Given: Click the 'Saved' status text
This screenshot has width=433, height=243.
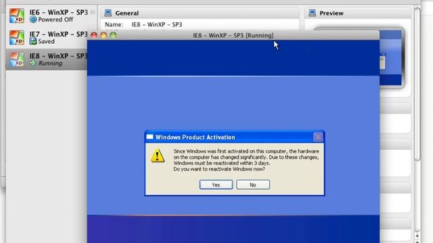Looking at the screenshot, I should 46,41.
